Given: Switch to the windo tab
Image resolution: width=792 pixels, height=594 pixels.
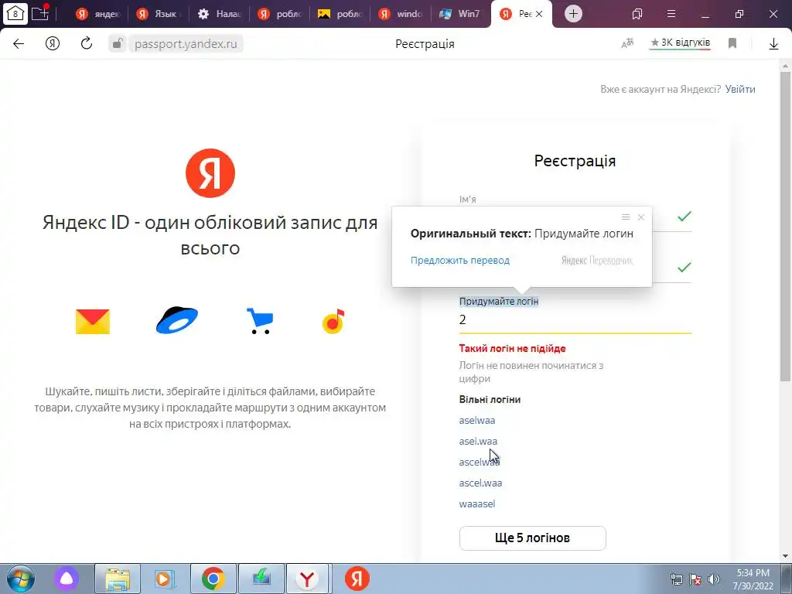Looking at the screenshot, I should pos(401,14).
